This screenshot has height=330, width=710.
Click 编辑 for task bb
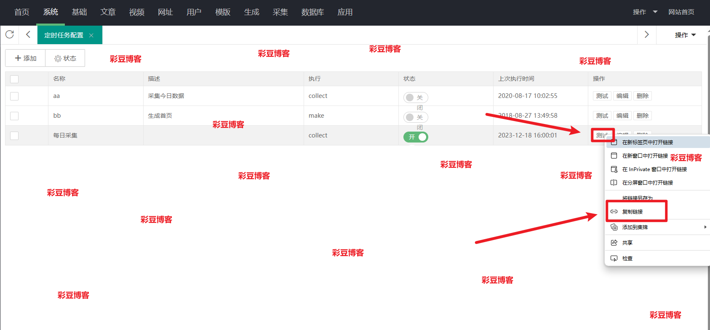[622, 116]
